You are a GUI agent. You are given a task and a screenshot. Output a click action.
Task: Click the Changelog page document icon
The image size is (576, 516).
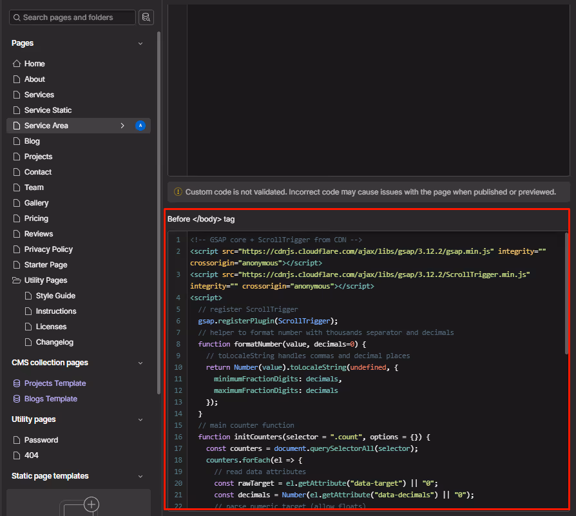[x=28, y=342]
